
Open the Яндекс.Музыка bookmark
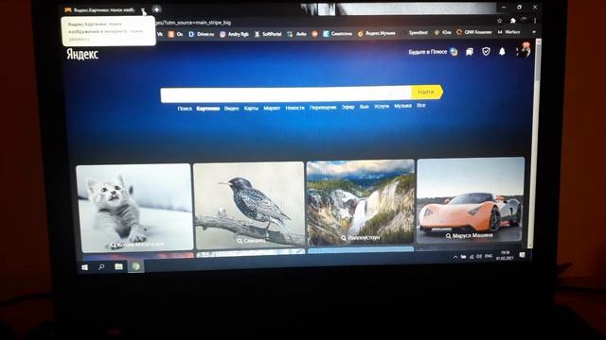(x=376, y=34)
